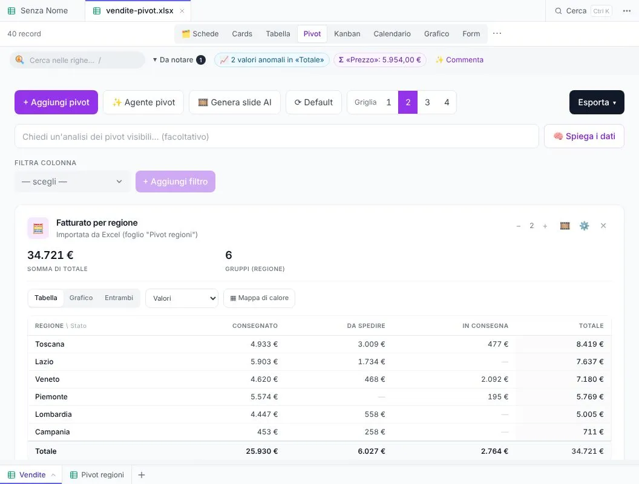Expand the Vendite sheet tab chevron
639x484 pixels.
(53, 475)
